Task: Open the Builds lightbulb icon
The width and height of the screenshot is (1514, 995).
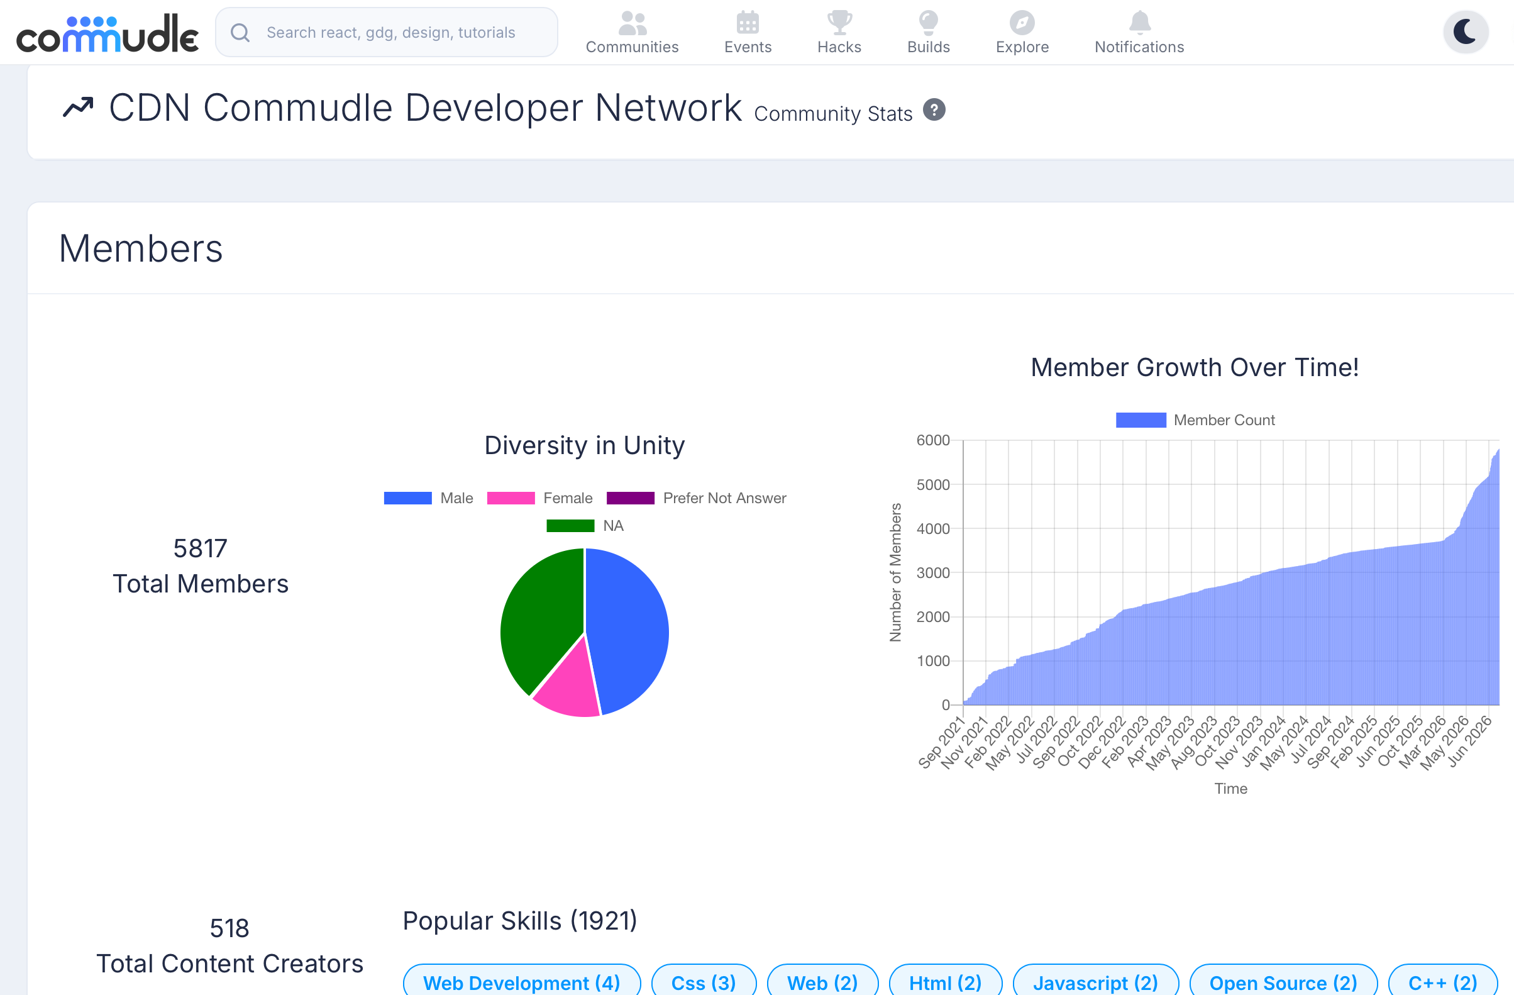Action: click(928, 23)
